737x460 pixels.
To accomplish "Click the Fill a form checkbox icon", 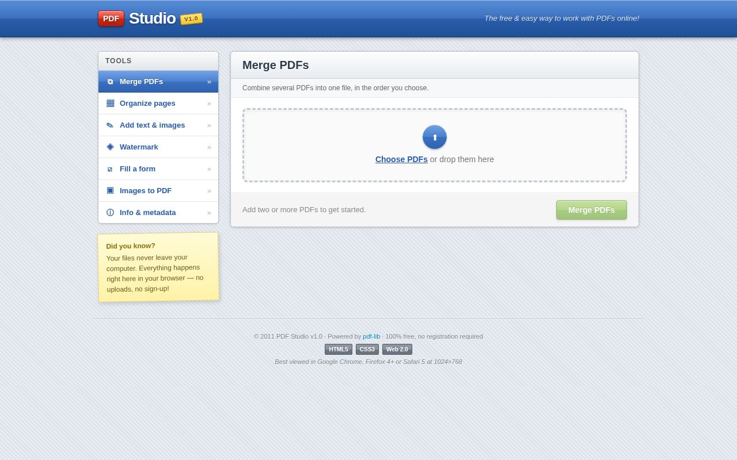I will point(110,169).
